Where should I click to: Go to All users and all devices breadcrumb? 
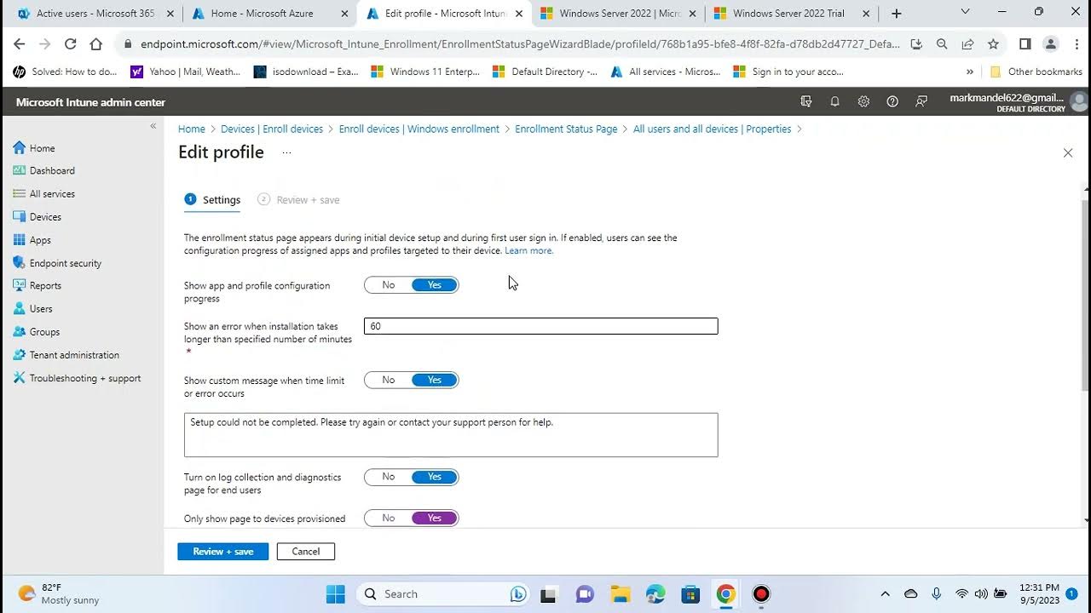712,129
